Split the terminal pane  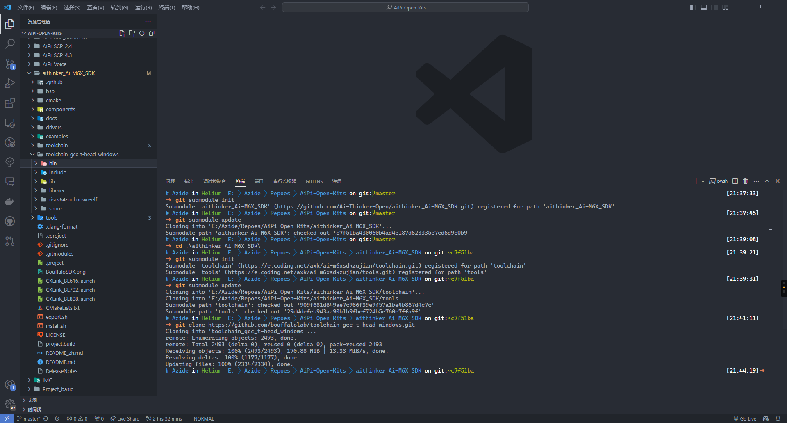point(735,181)
